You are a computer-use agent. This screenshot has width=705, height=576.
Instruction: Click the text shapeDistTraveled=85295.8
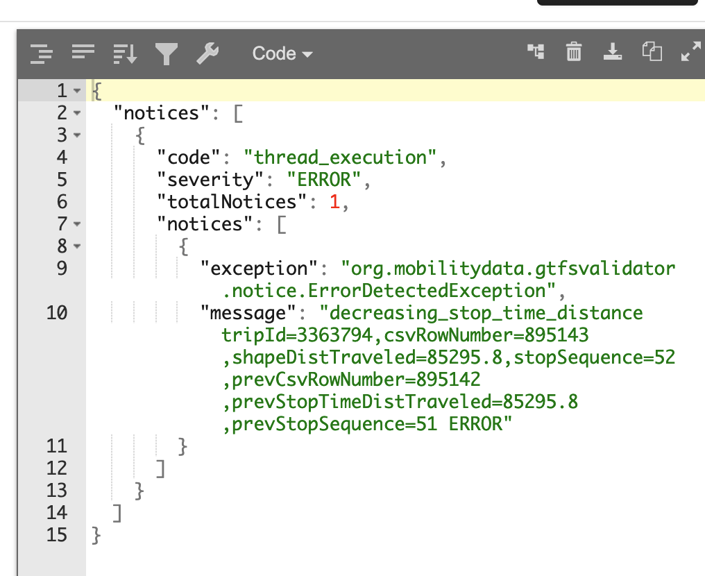367,357
